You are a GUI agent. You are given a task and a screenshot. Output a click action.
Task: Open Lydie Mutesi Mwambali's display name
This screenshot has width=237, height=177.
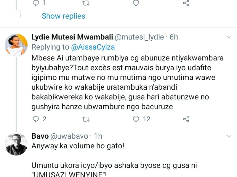tap(72, 37)
